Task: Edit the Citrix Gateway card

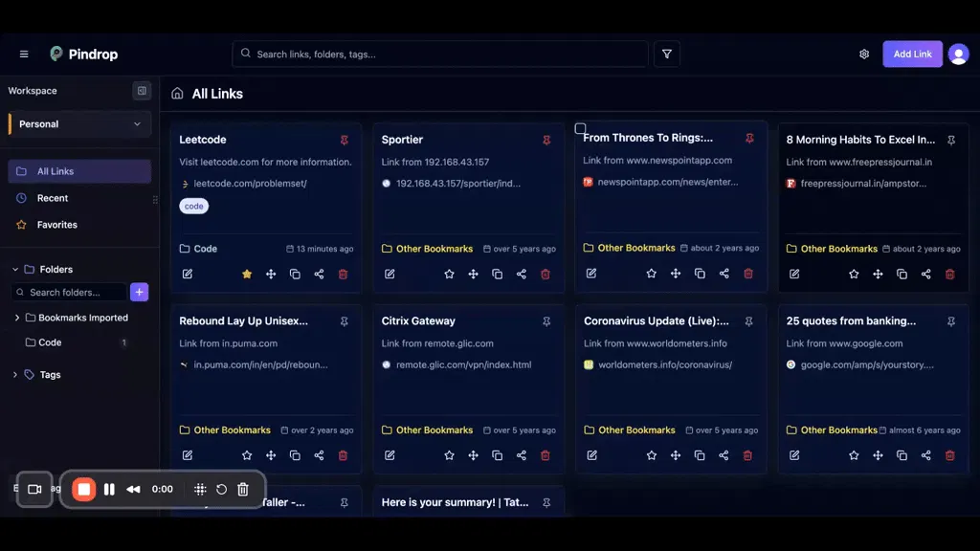Action: pos(390,455)
